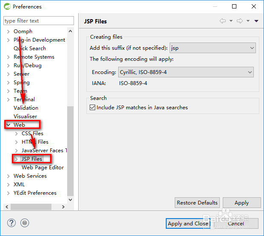Open the Back history dropdown arrow
264x236 pixels.
[231, 21]
